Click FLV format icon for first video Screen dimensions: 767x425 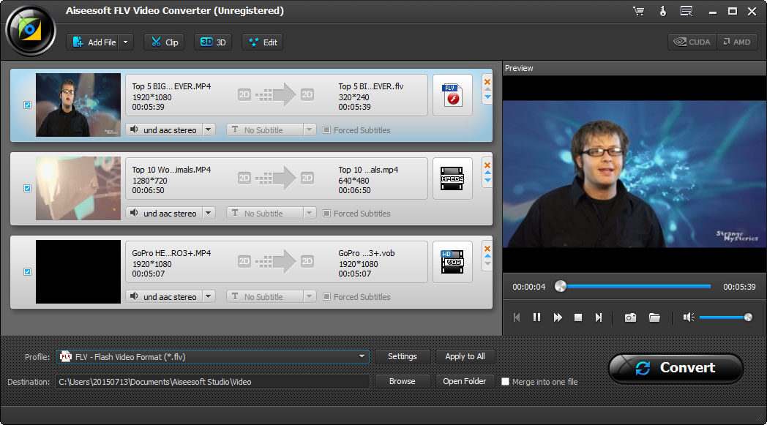452,95
